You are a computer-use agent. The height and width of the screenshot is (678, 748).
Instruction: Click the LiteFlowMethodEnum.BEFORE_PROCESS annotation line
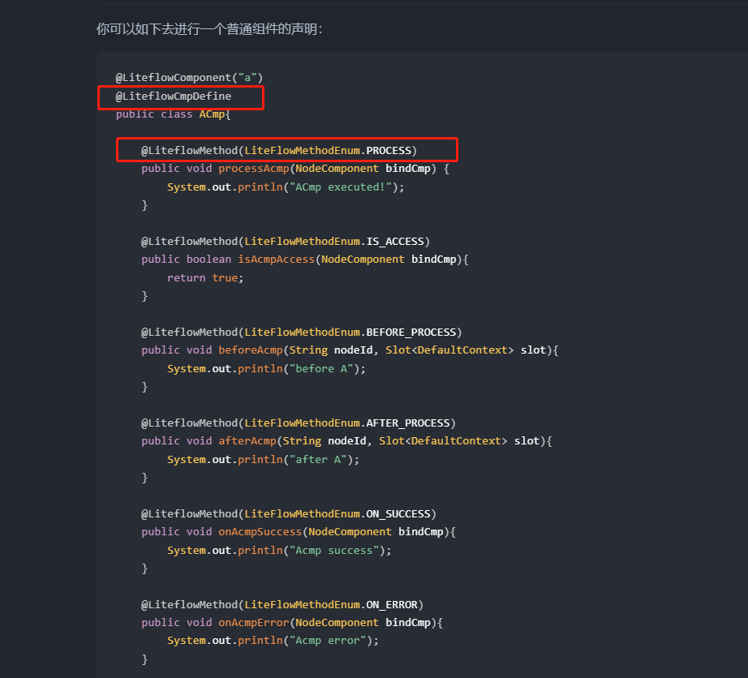click(x=302, y=333)
